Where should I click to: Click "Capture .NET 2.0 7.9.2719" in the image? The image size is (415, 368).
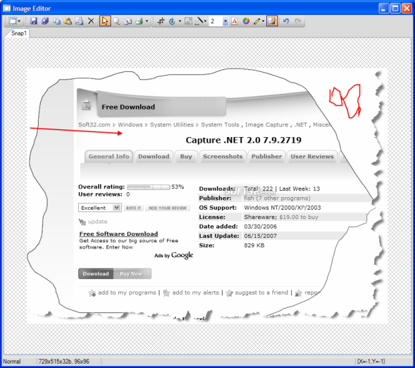click(x=244, y=140)
